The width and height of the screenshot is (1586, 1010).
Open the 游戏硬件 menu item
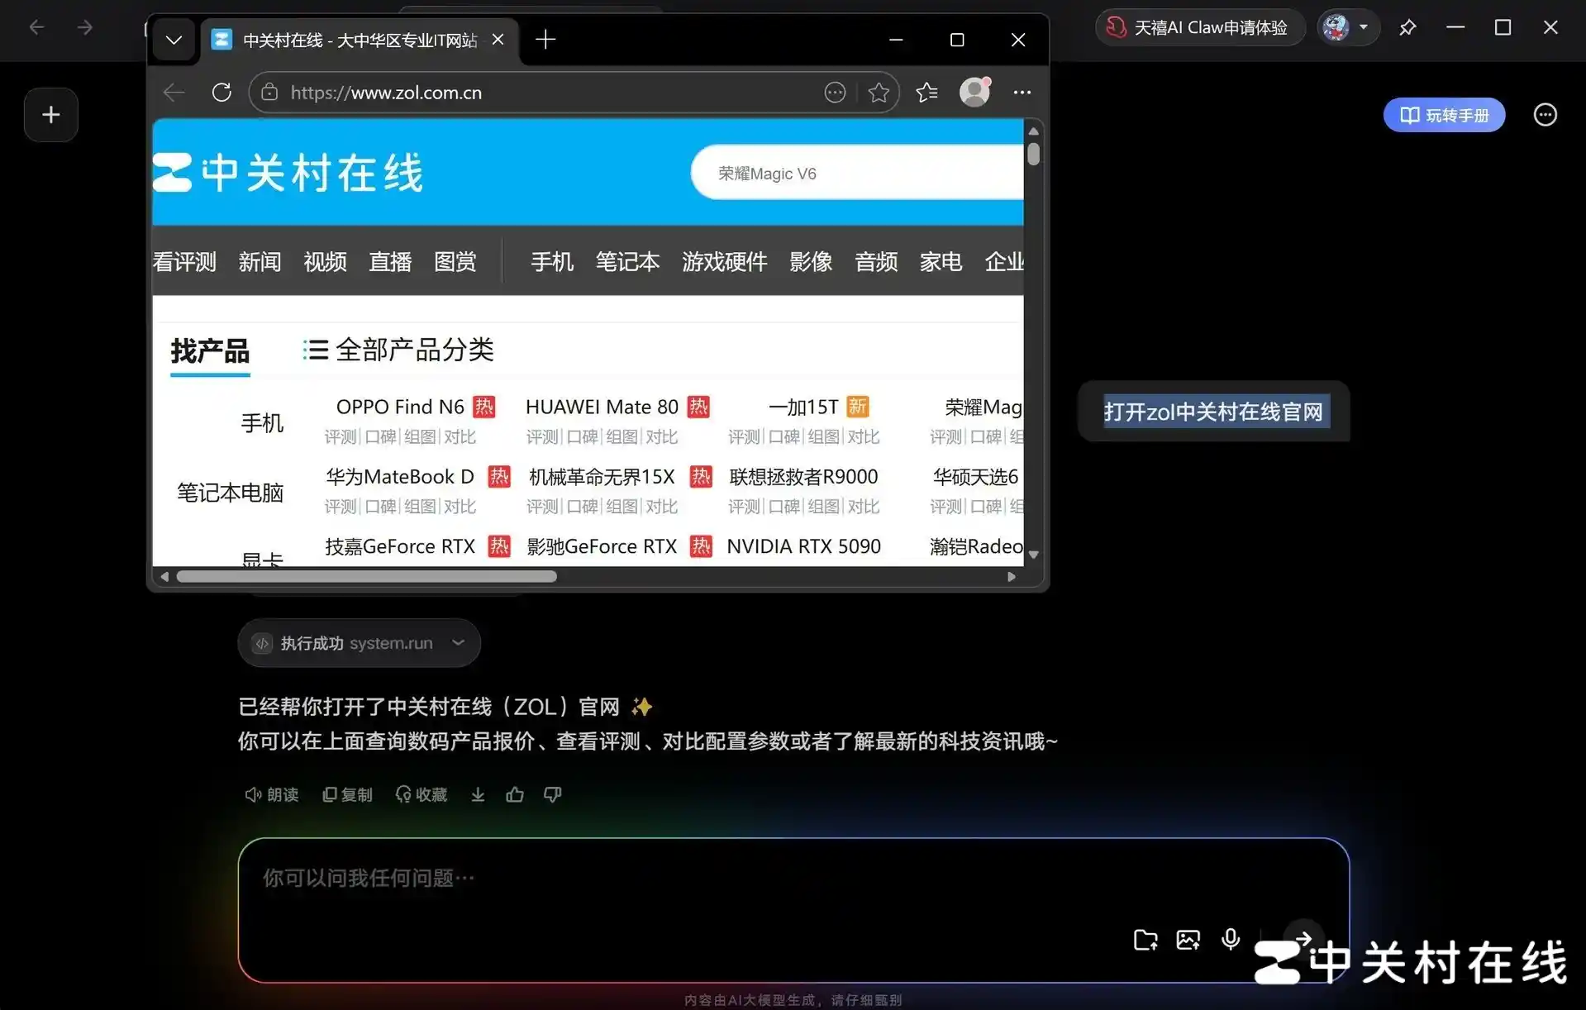724,262
